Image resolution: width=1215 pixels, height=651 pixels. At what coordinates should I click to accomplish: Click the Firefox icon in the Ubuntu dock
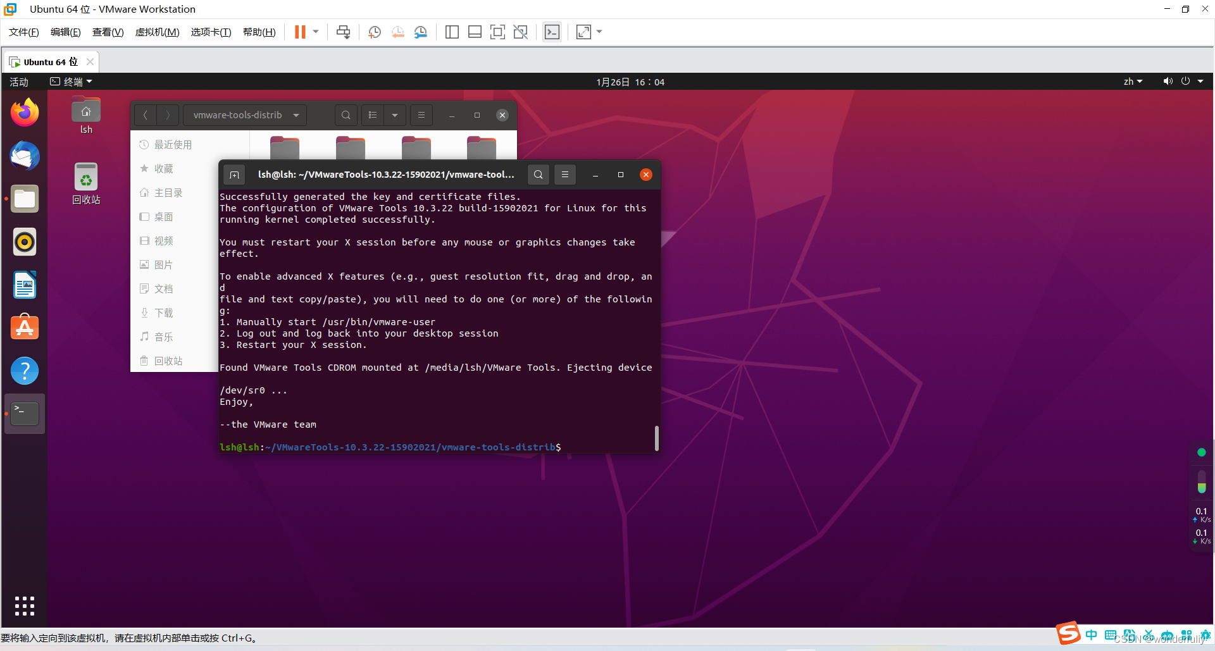[x=24, y=112]
